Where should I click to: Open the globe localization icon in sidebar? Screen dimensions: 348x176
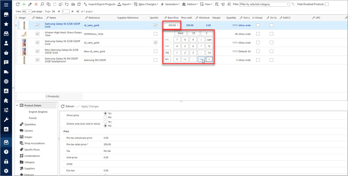(6, 82)
